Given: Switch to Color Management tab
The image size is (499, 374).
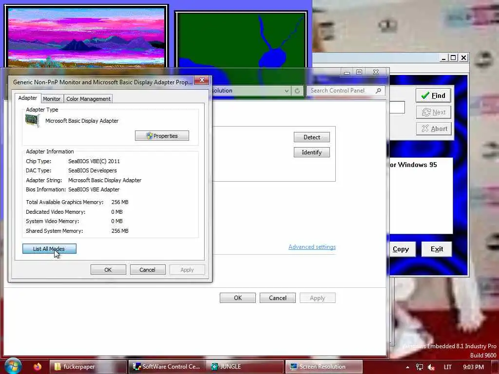Looking at the screenshot, I should pos(88,99).
